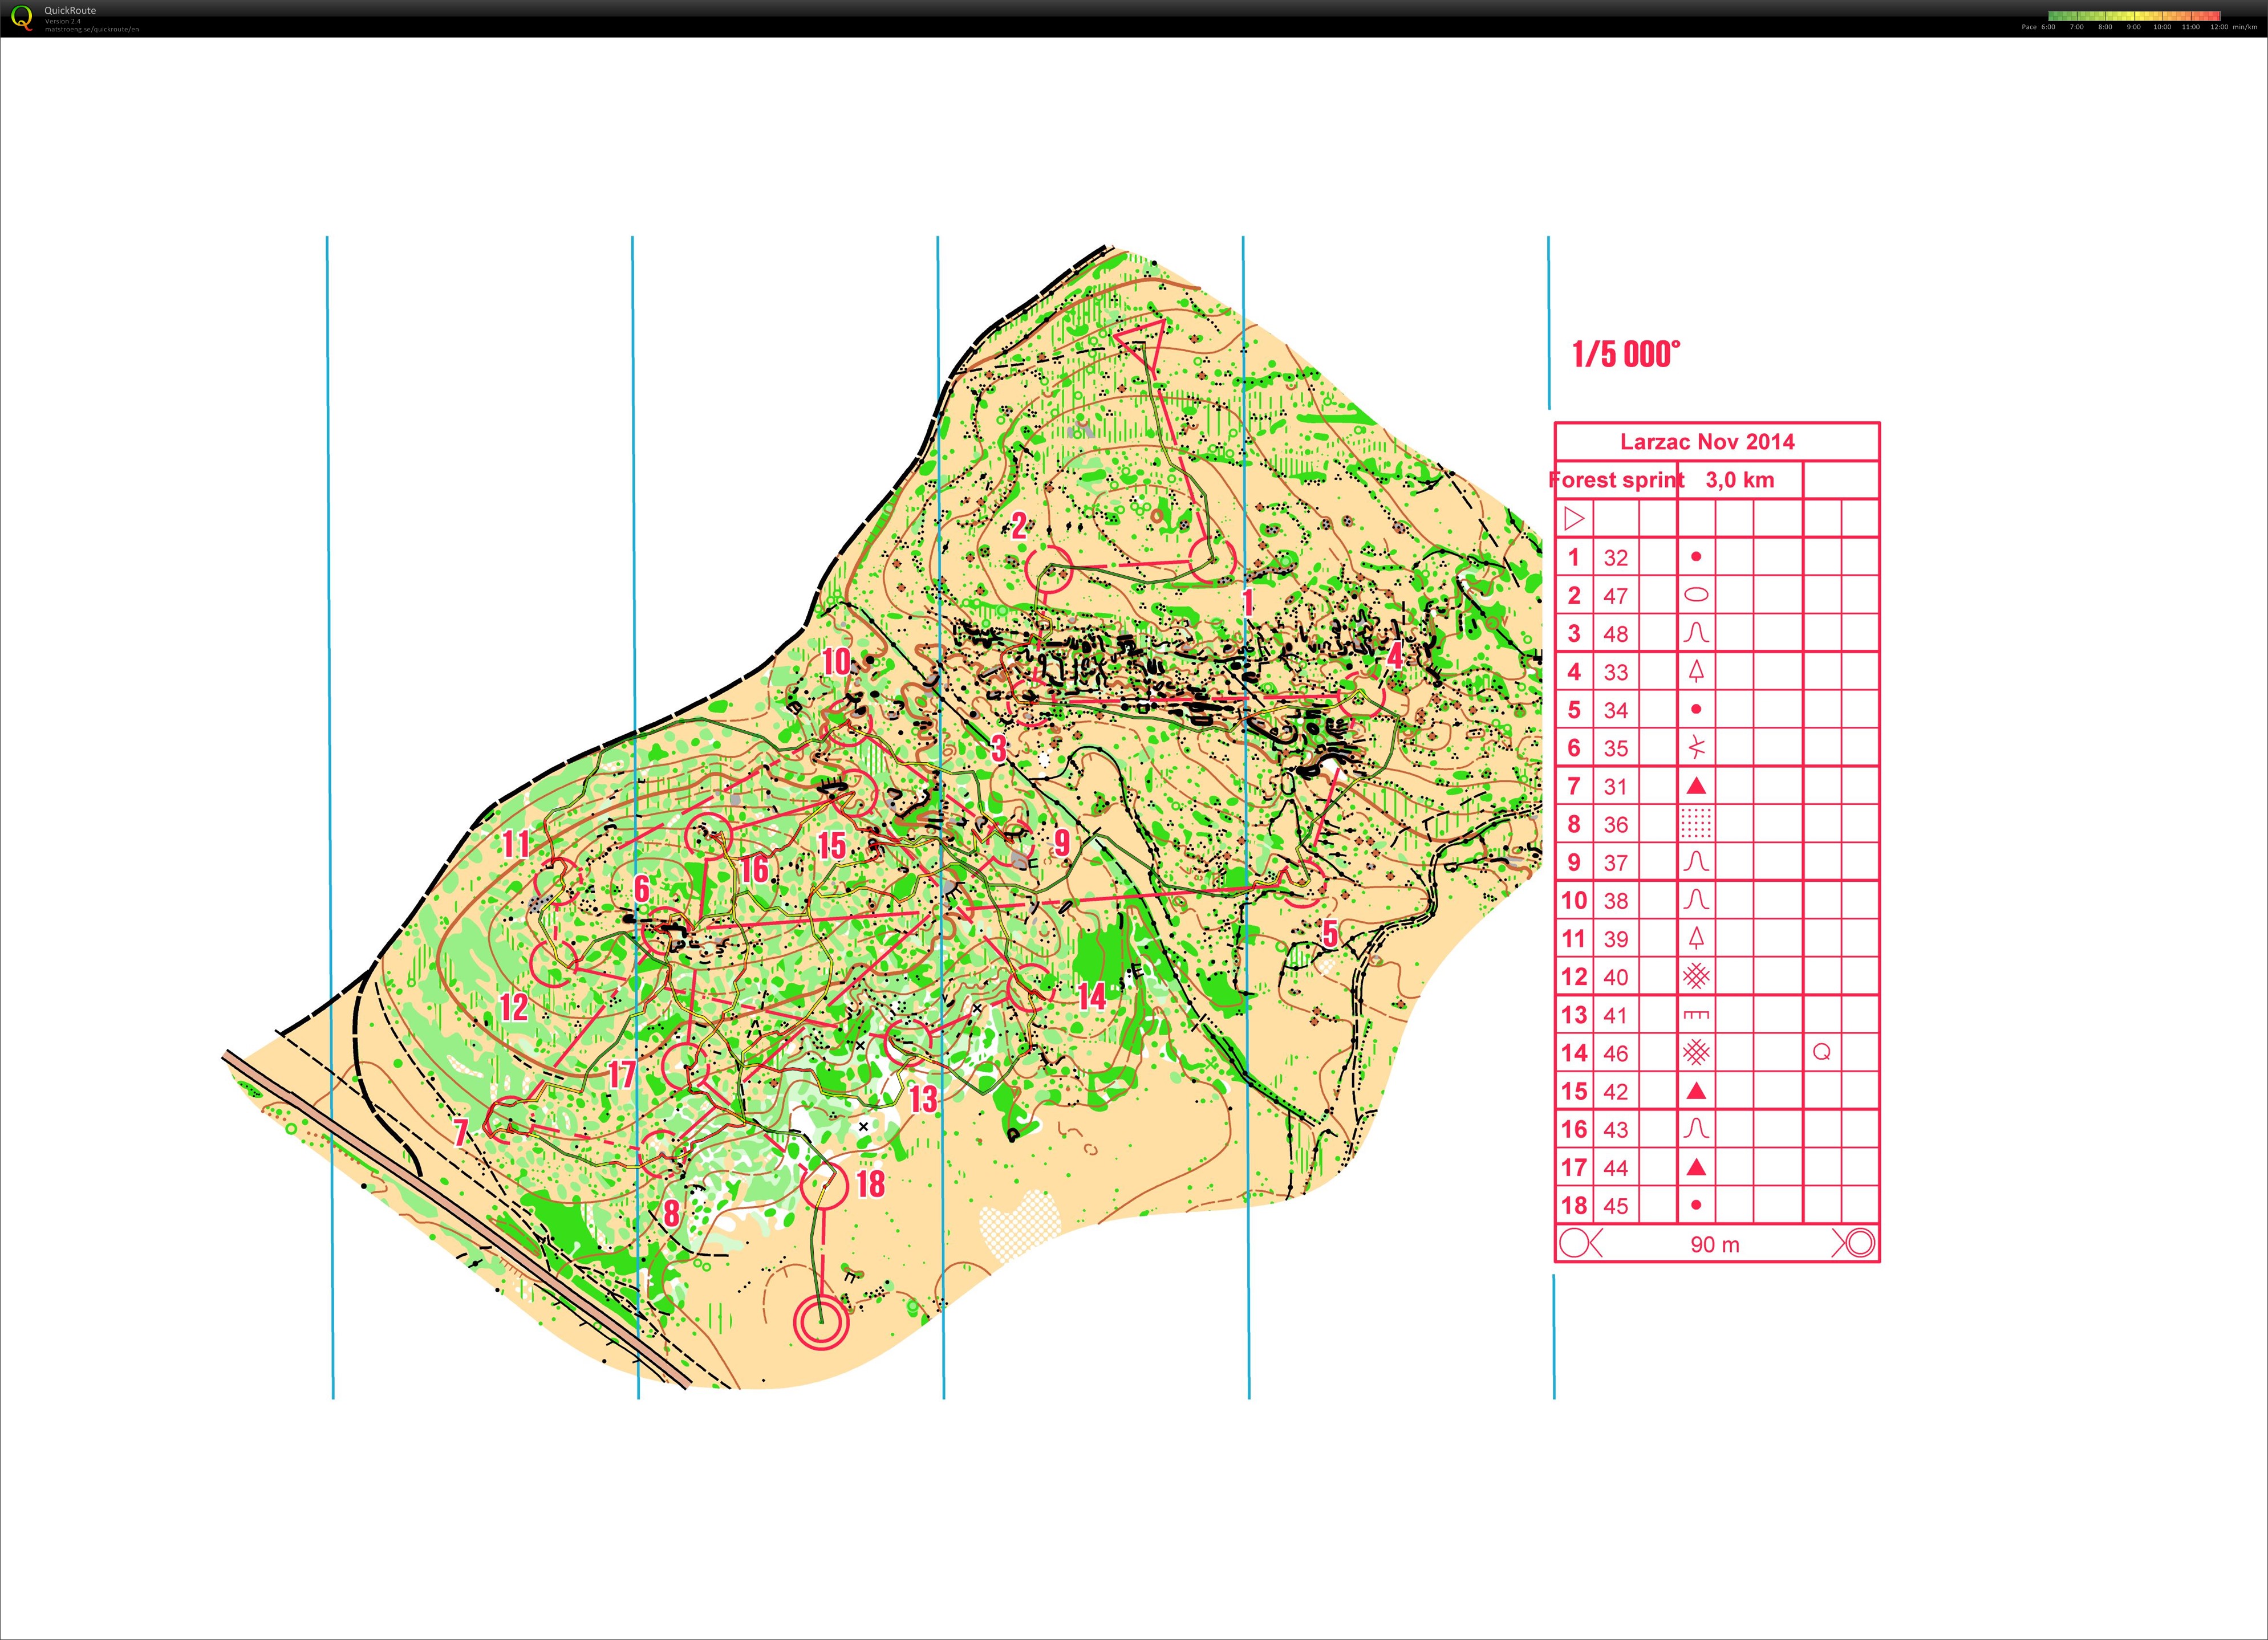Click control code 45 in the sheet
This screenshot has height=1640, width=2268.
[1616, 1206]
